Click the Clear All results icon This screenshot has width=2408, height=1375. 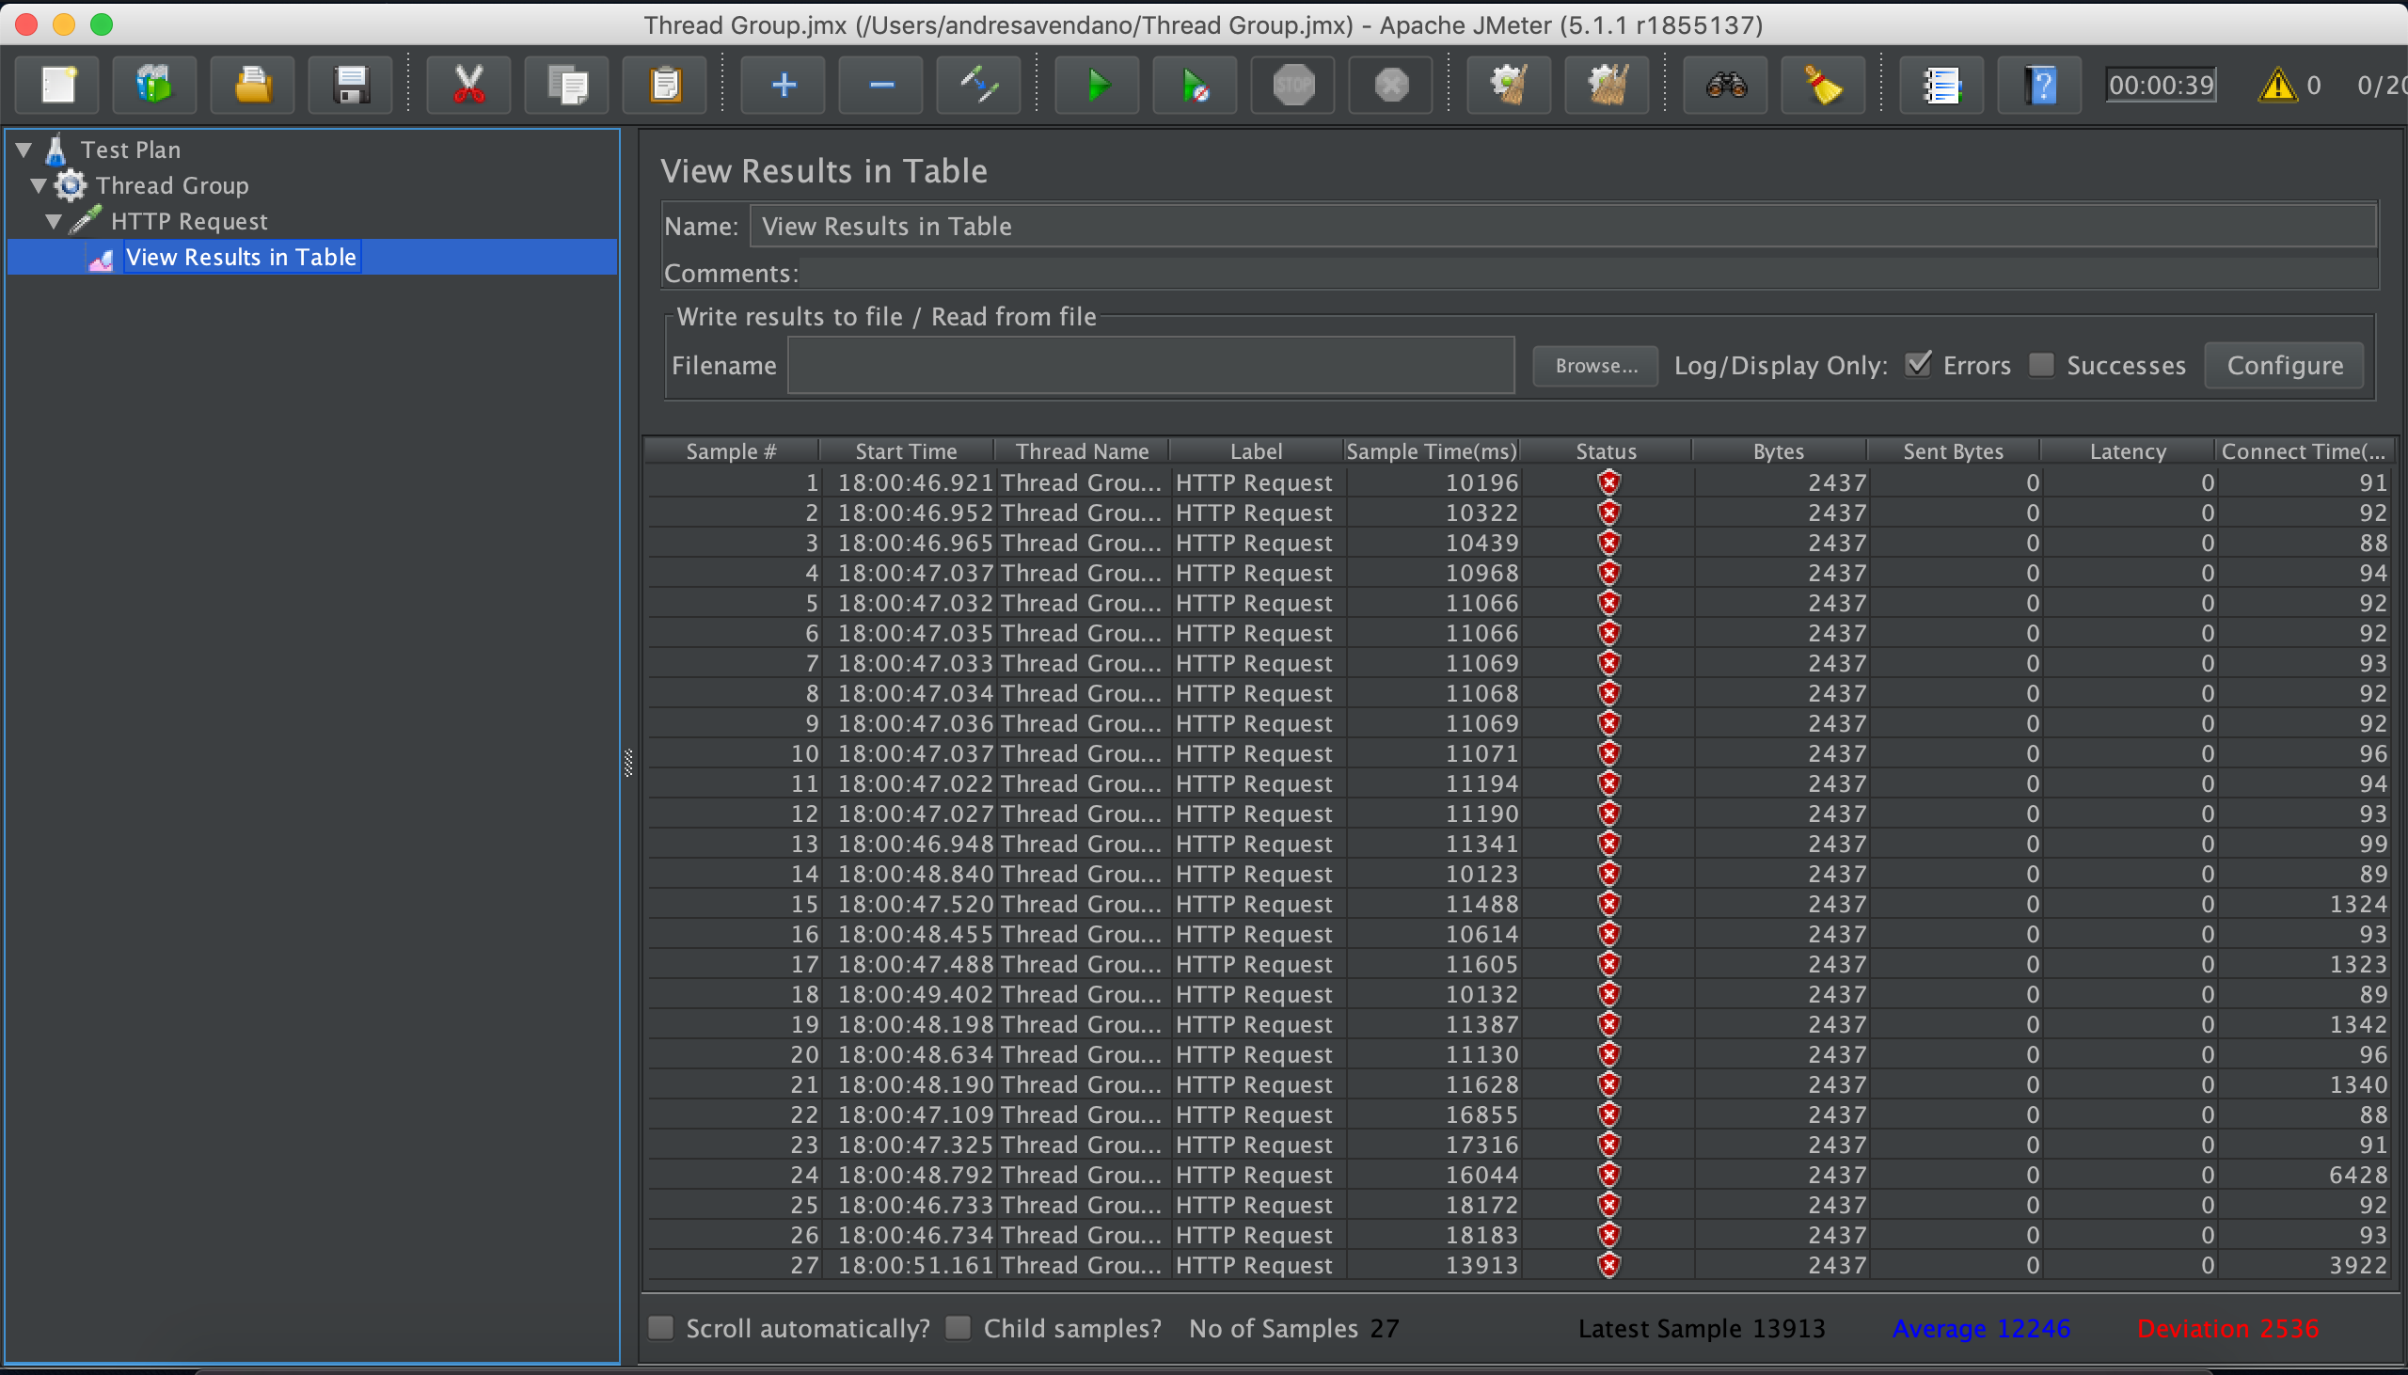(x=1608, y=85)
